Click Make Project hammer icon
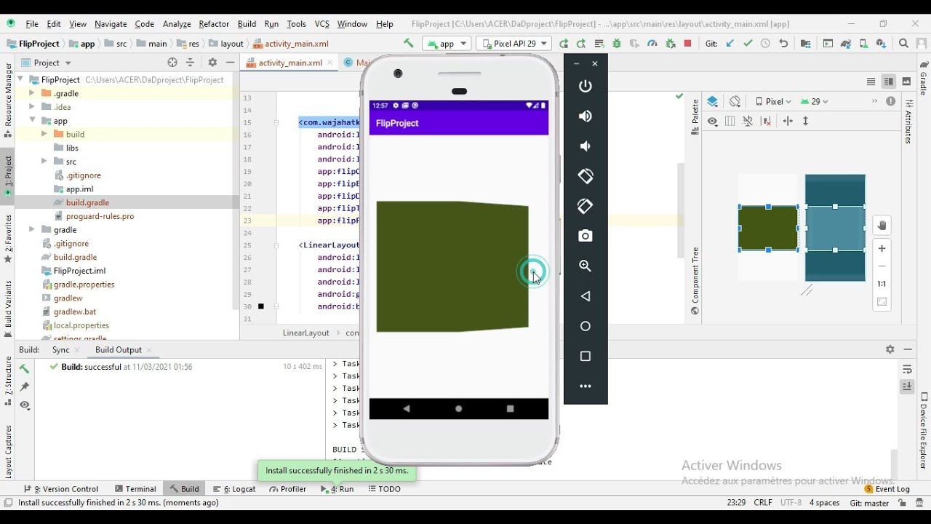 [408, 44]
